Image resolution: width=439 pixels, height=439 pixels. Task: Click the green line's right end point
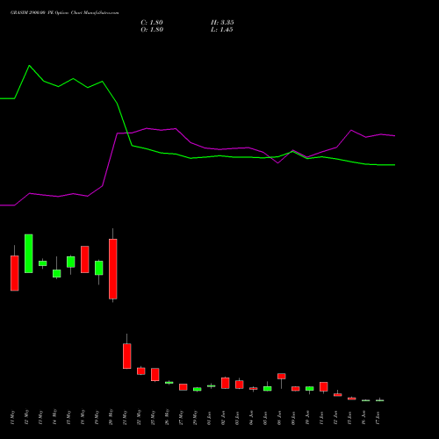point(395,165)
